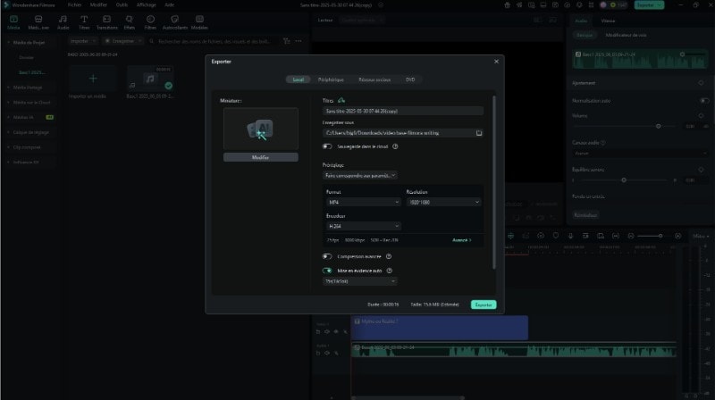Toggle Compression avancée switch
Viewport: 715px width, 400px height.
(327, 256)
